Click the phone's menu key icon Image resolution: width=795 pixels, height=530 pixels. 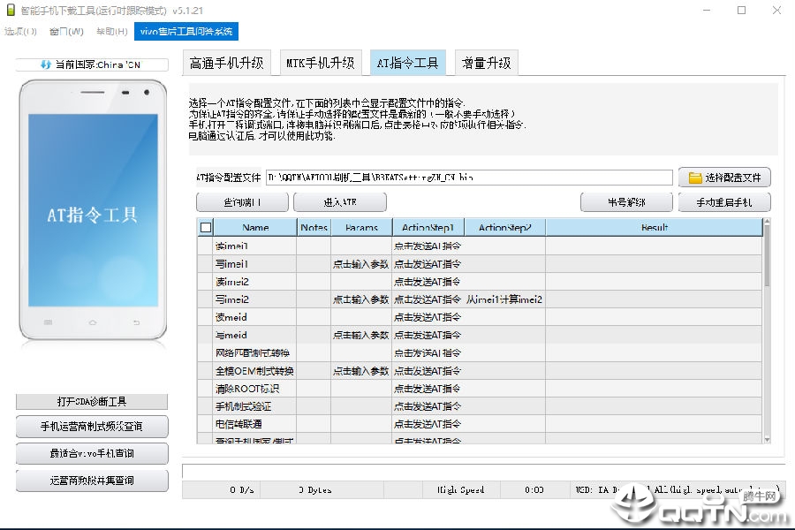49,322
